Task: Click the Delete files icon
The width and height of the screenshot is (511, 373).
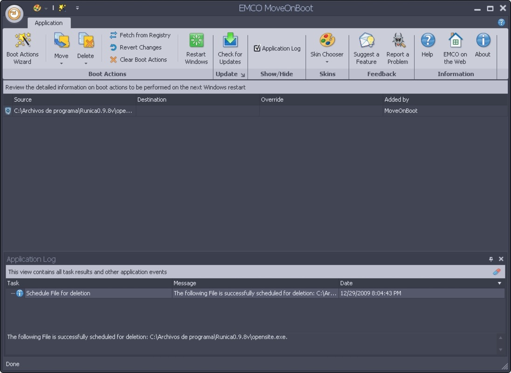Action: pyautogui.click(x=86, y=41)
